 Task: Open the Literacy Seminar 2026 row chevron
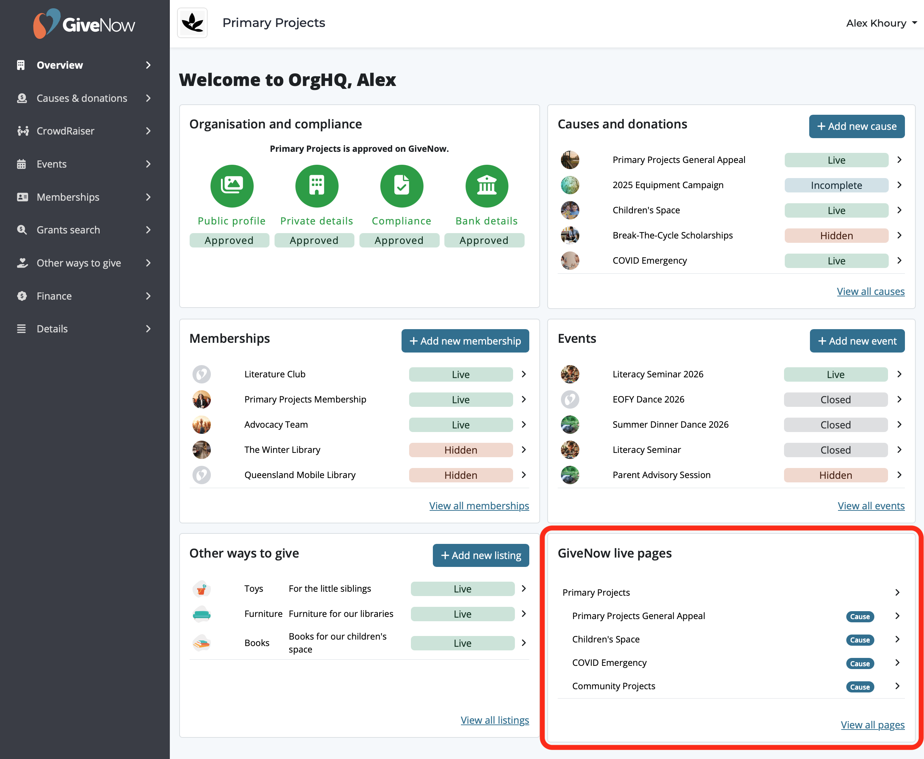pyautogui.click(x=899, y=374)
